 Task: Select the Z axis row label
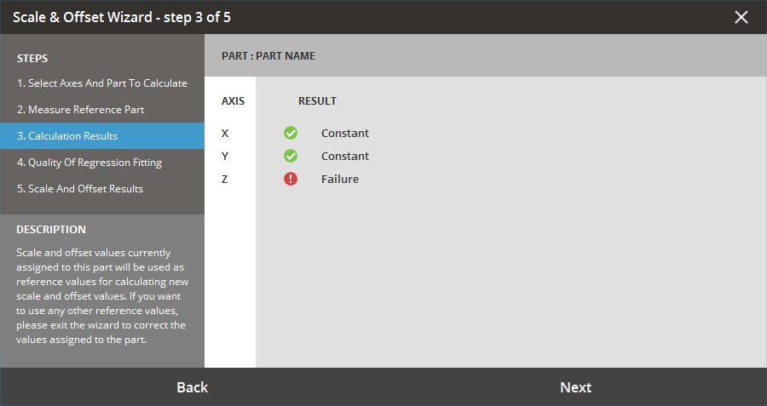225,180
